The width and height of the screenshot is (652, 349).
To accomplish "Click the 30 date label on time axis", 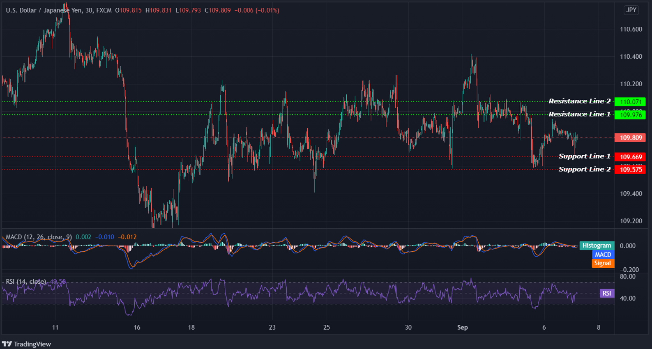I will click(x=408, y=327).
